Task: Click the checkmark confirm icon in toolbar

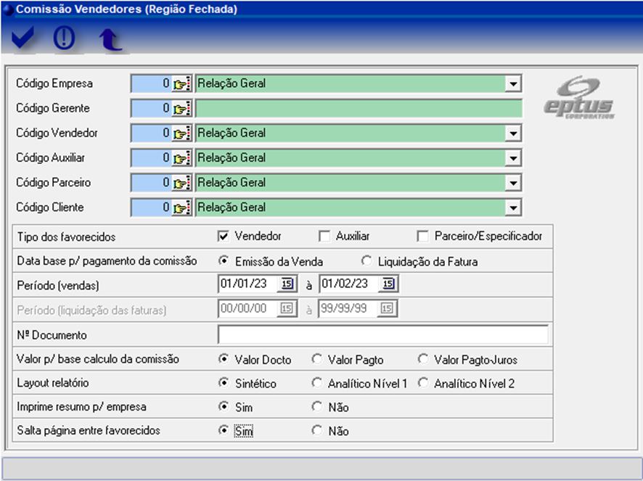Action: coord(23,38)
